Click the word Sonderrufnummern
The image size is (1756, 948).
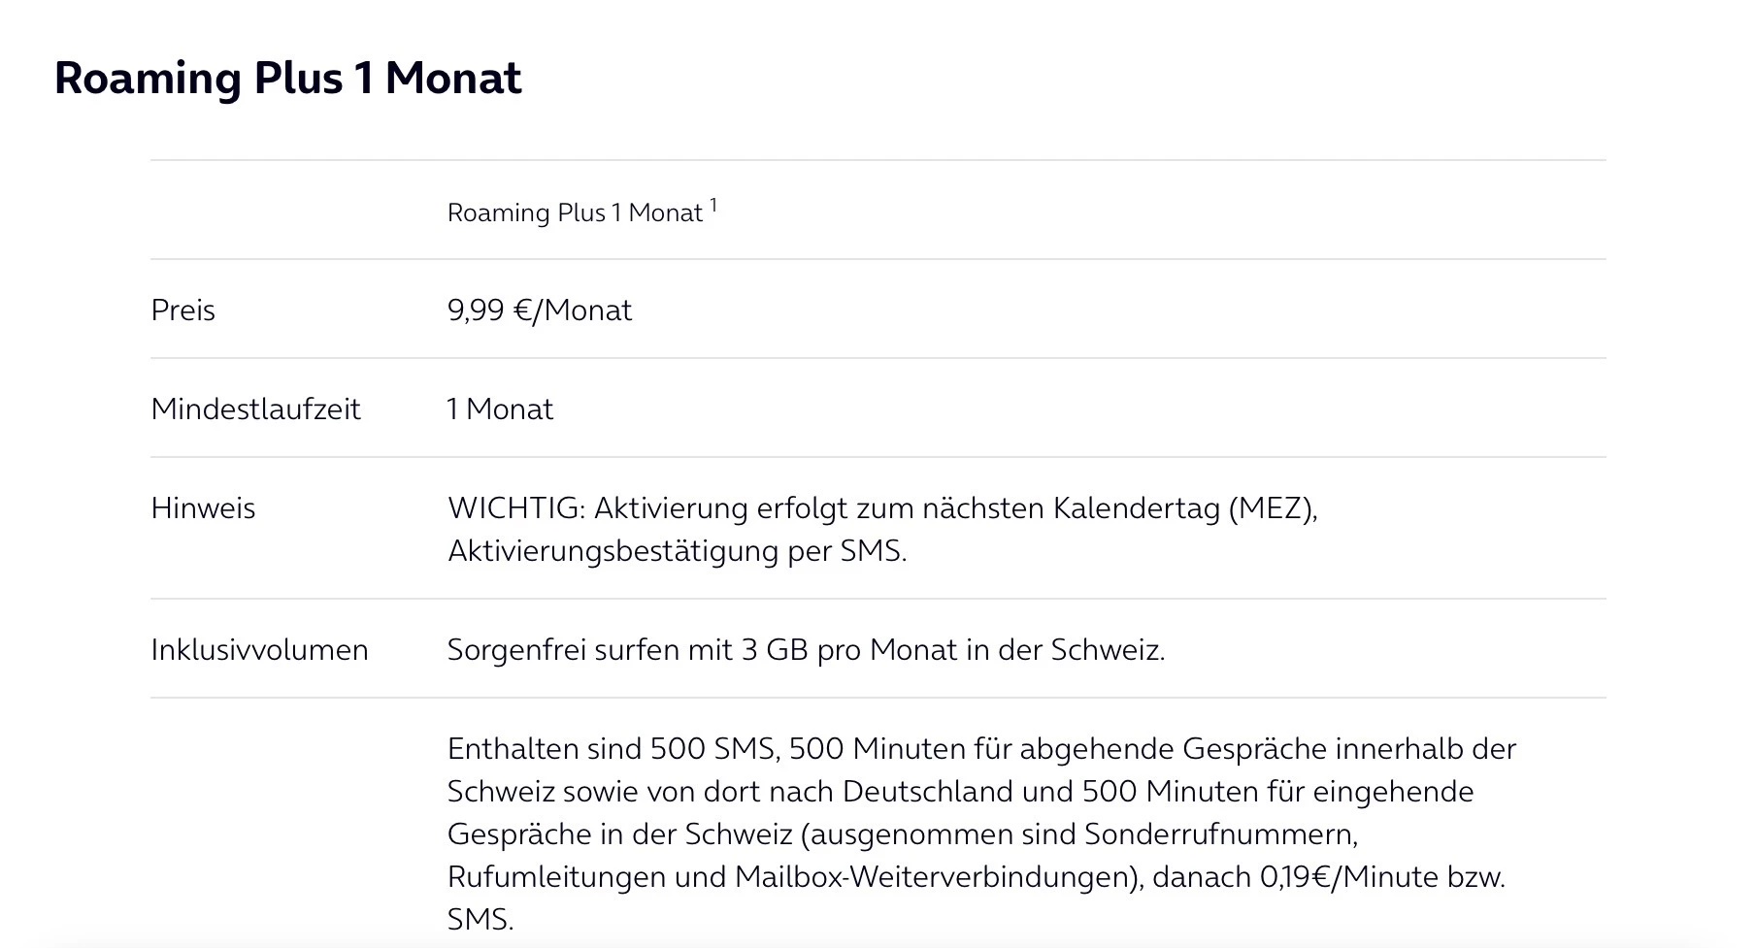(1220, 834)
